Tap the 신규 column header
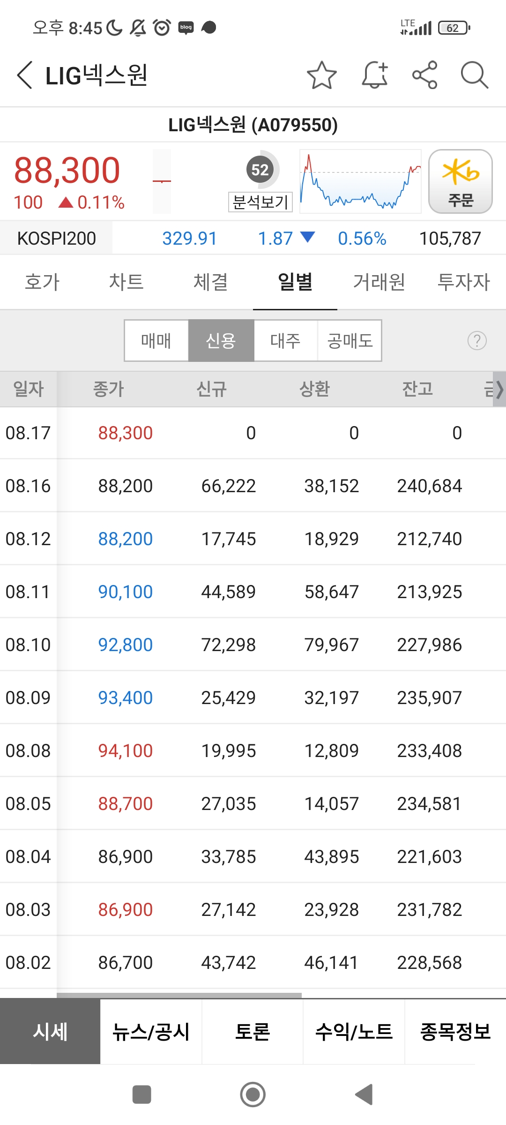 212,389
